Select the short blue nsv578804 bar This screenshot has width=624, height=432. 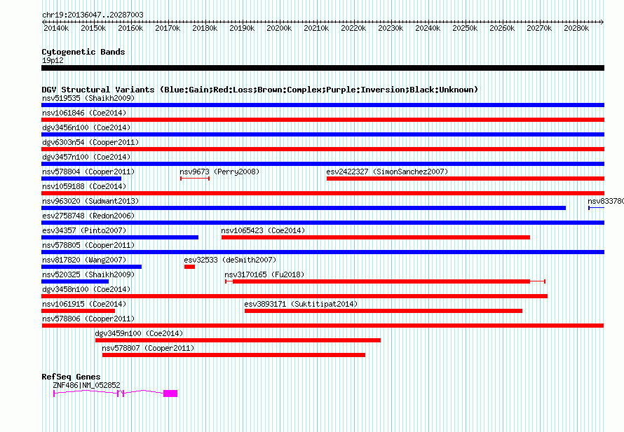click(81, 179)
